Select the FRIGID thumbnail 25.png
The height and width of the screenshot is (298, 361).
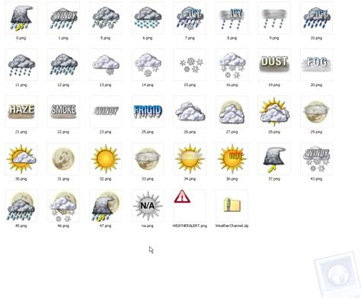pyautogui.click(x=148, y=112)
